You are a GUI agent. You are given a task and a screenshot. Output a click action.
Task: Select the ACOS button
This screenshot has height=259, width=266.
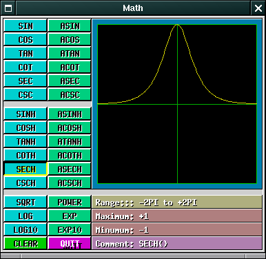point(70,39)
